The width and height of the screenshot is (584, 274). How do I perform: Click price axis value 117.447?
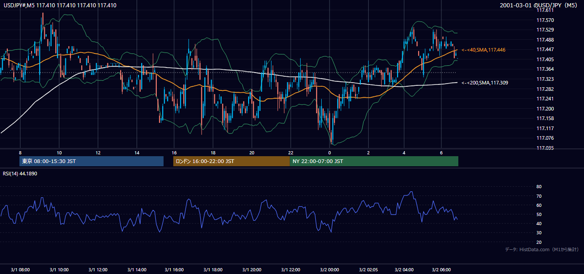pos(545,50)
